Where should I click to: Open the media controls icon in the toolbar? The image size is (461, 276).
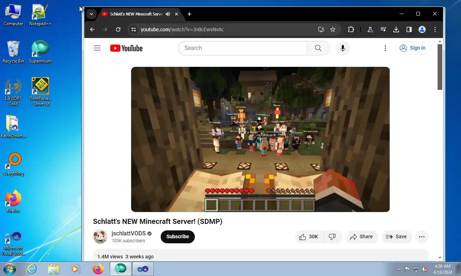click(383, 29)
